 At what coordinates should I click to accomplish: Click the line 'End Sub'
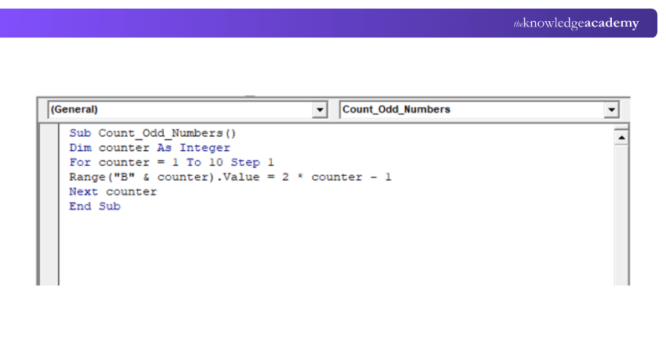pyautogui.click(x=95, y=206)
